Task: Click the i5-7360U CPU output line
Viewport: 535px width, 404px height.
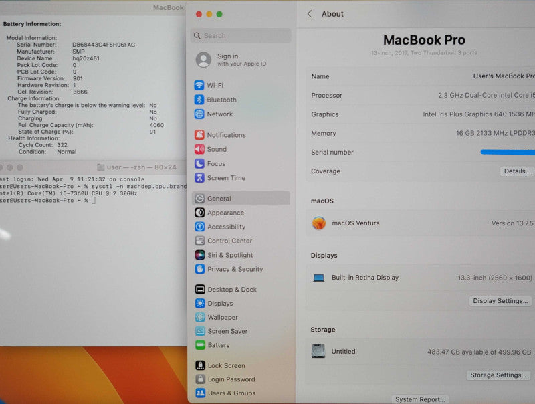Action: pyautogui.click(x=69, y=193)
